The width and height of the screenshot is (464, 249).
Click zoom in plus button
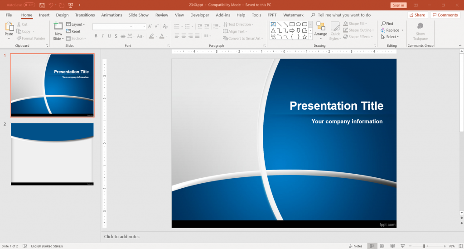pyautogui.click(x=445, y=246)
